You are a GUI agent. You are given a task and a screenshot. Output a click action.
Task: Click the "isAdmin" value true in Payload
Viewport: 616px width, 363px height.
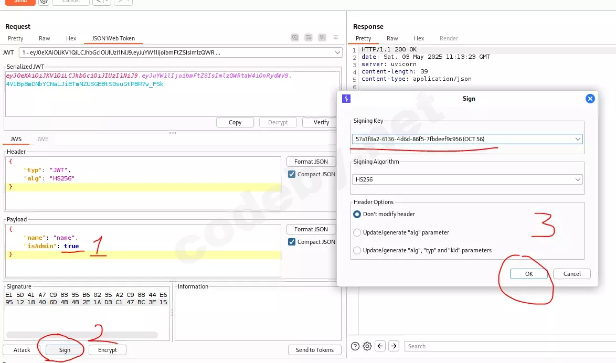pos(71,246)
